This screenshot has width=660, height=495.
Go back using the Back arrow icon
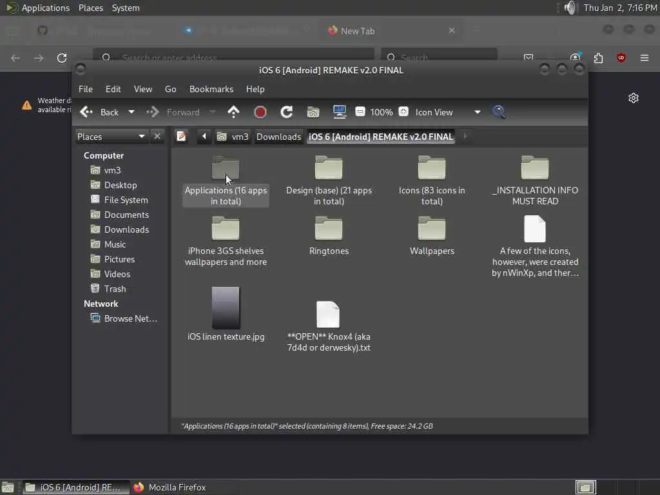coord(86,112)
